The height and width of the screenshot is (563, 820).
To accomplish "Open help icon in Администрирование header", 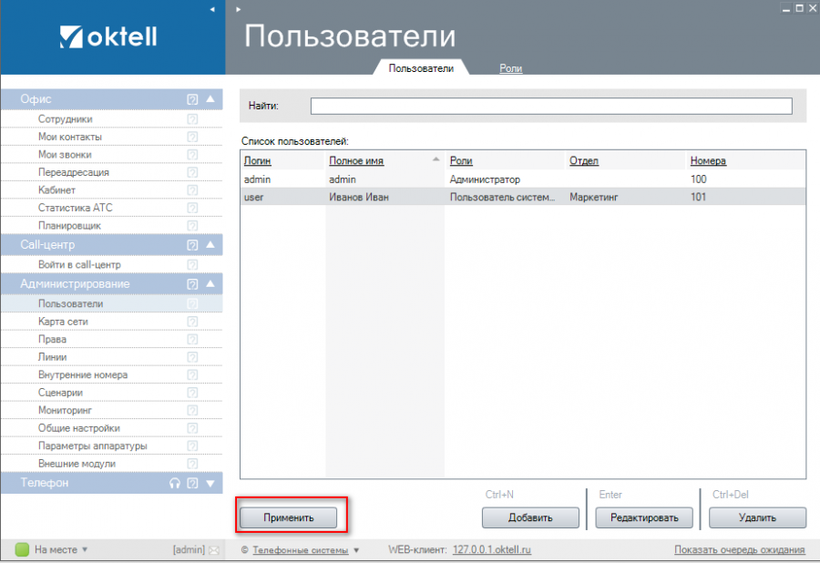I will pyautogui.click(x=192, y=284).
